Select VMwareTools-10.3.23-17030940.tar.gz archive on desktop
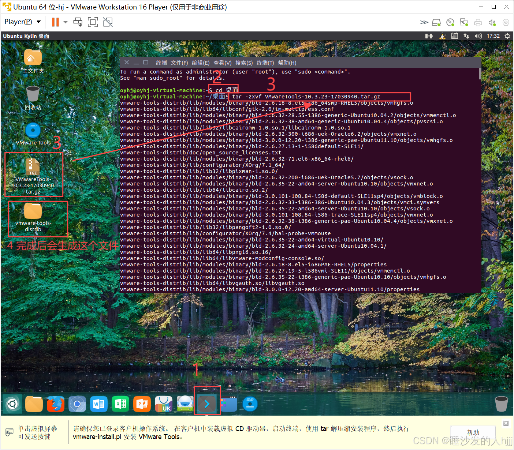 click(x=33, y=176)
